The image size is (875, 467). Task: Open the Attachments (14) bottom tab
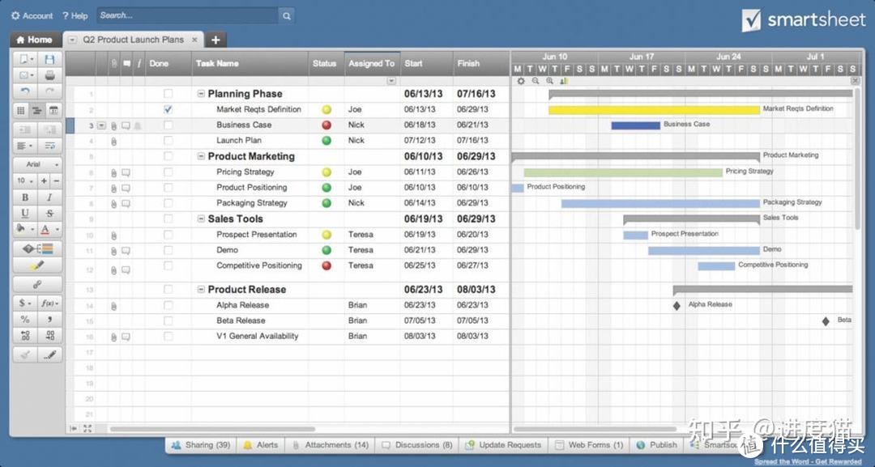[331, 444]
